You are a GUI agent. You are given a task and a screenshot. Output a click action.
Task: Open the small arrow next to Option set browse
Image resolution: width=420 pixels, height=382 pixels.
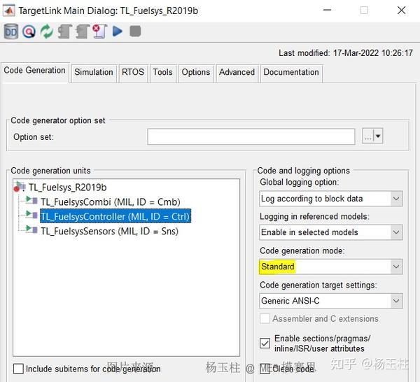click(378, 136)
